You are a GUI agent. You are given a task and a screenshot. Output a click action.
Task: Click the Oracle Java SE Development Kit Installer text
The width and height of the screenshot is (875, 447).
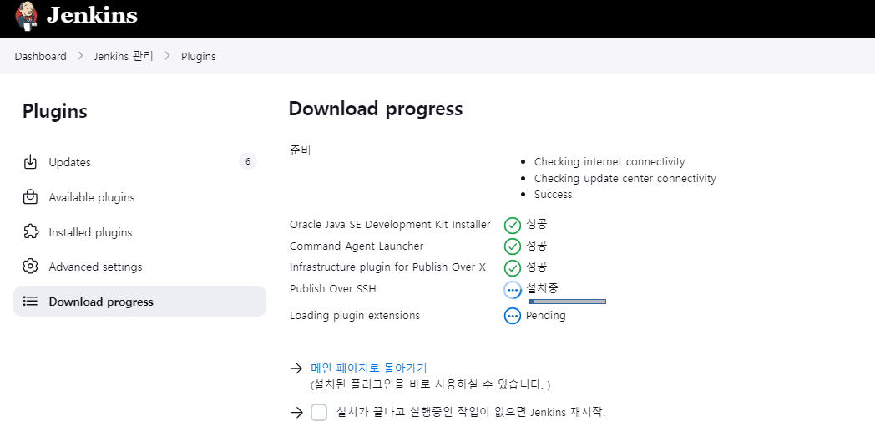pos(390,225)
